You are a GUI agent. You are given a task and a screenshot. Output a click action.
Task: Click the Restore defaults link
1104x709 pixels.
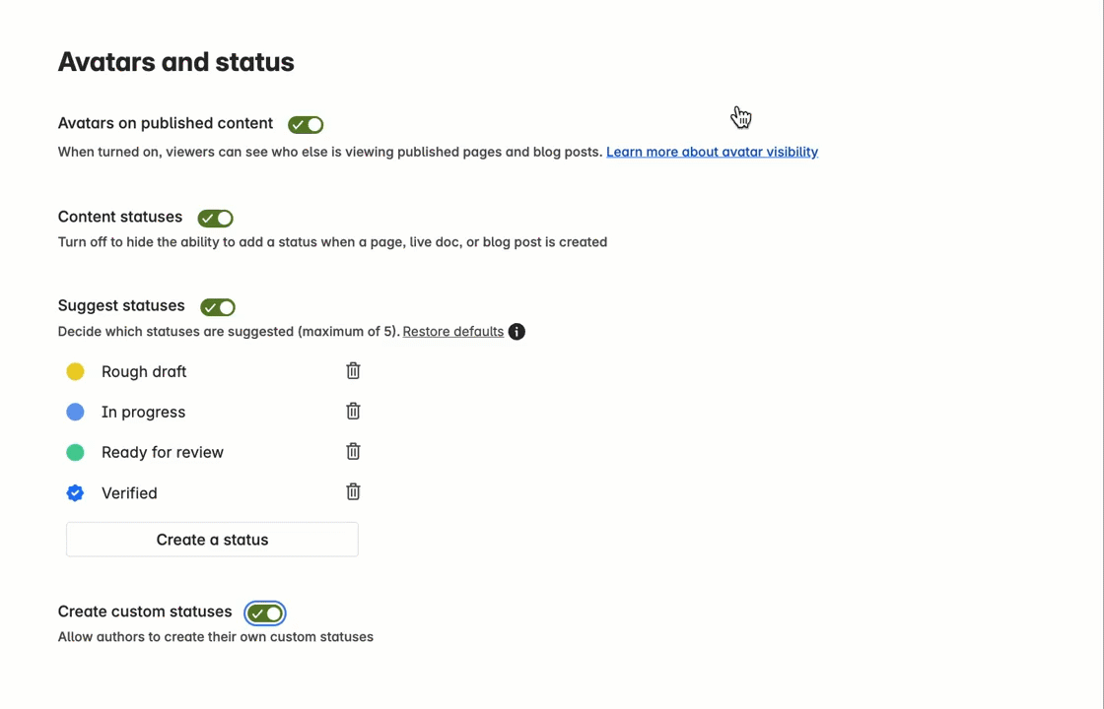click(x=452, y=331)
